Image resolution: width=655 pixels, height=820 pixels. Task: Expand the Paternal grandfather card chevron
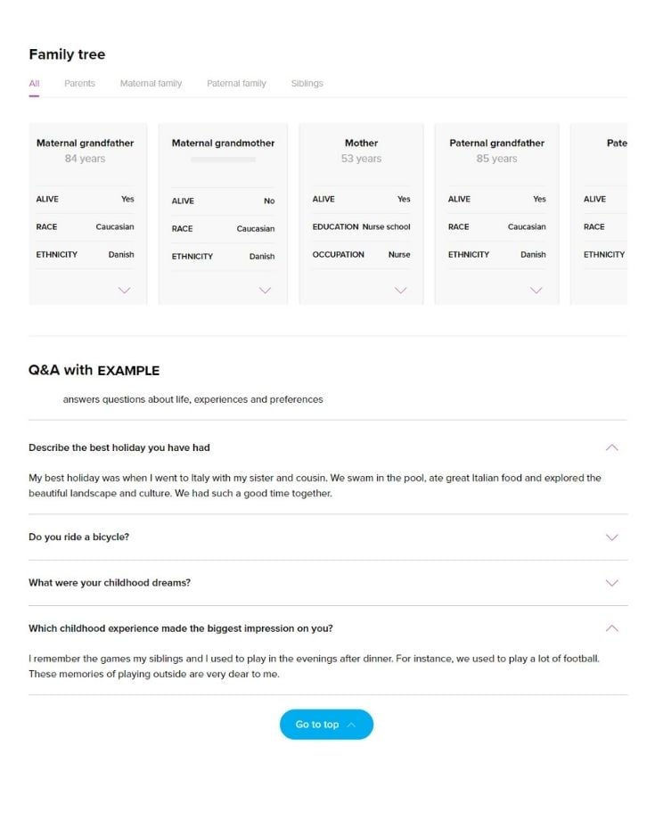click(536, 290)
